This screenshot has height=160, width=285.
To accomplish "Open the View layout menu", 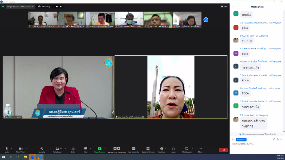I will point(224,7).
